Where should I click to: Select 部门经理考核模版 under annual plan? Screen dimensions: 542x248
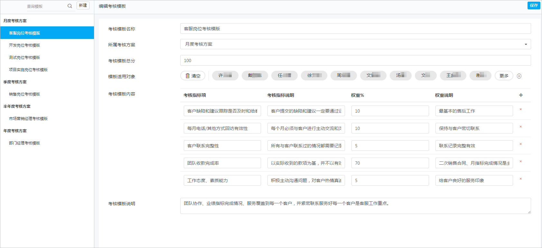pyautogui.click(x=24, y=143)
